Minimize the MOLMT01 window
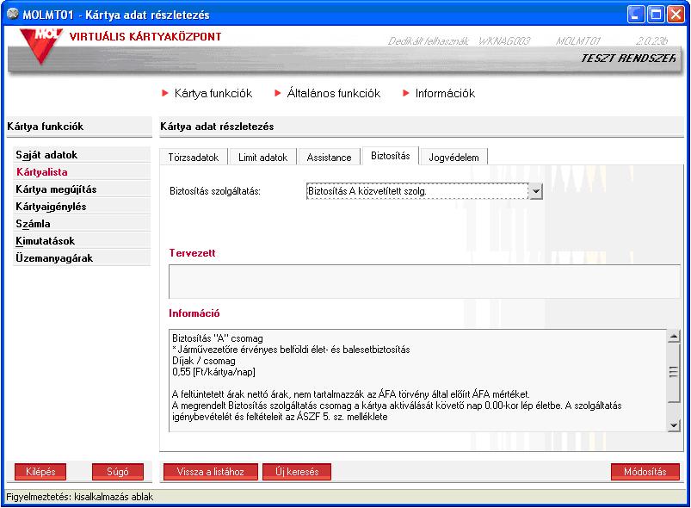691x508 pixels. pos(636,15)
